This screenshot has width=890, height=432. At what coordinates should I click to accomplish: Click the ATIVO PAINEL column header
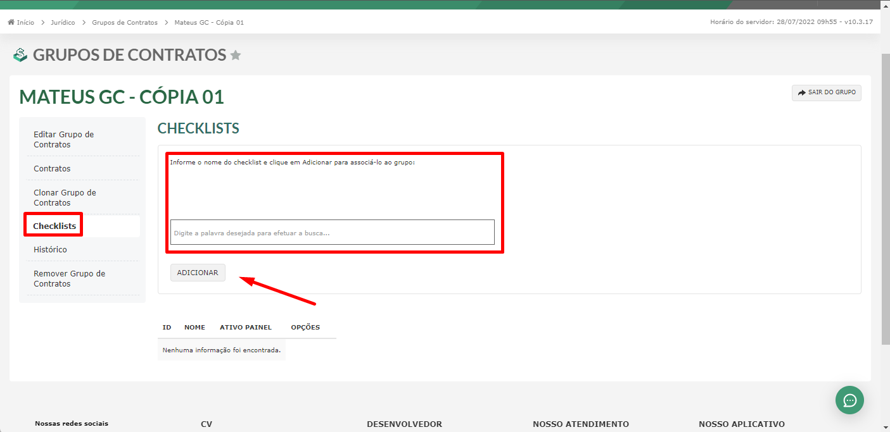coord(246,328)
